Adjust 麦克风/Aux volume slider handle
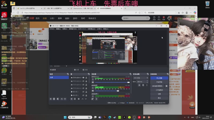 [128, 82]
